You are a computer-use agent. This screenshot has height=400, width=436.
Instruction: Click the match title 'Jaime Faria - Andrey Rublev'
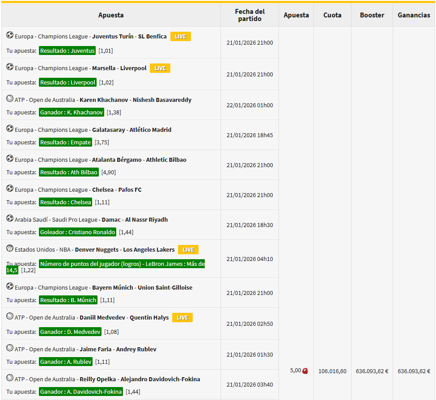tap(118, 349)
